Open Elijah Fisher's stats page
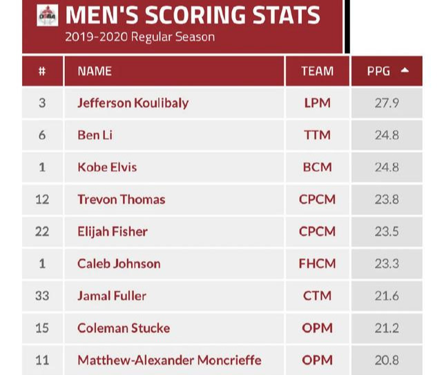Screen dimensions: 442x375 (113, 232)
